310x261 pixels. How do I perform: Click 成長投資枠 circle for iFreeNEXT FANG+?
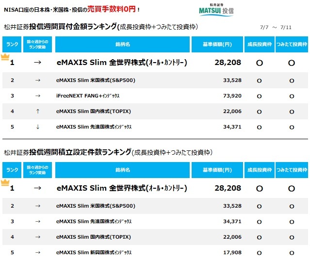click(x=259, y=96)
